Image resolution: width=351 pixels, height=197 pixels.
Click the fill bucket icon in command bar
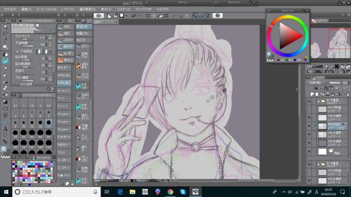tap(160, 16)
